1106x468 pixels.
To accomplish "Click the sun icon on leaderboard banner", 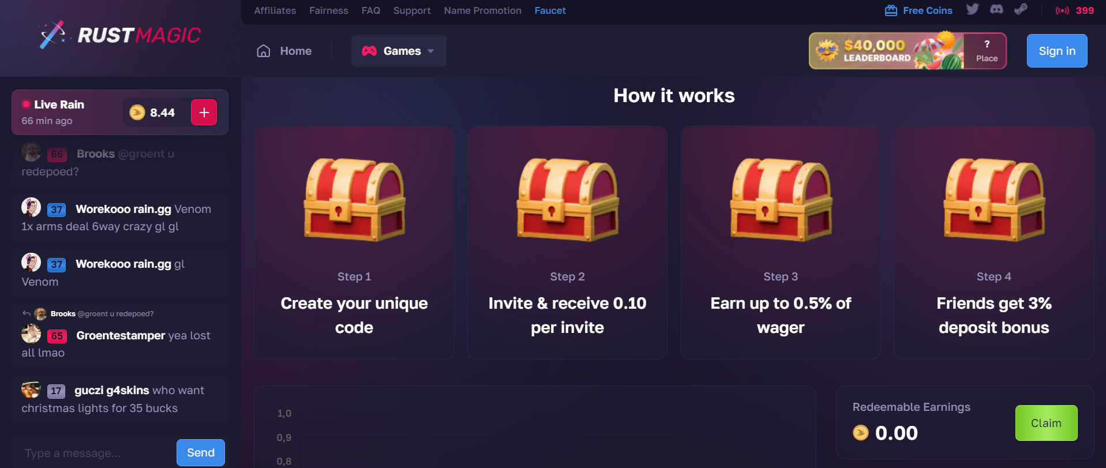I will click(x=827, y=51).
